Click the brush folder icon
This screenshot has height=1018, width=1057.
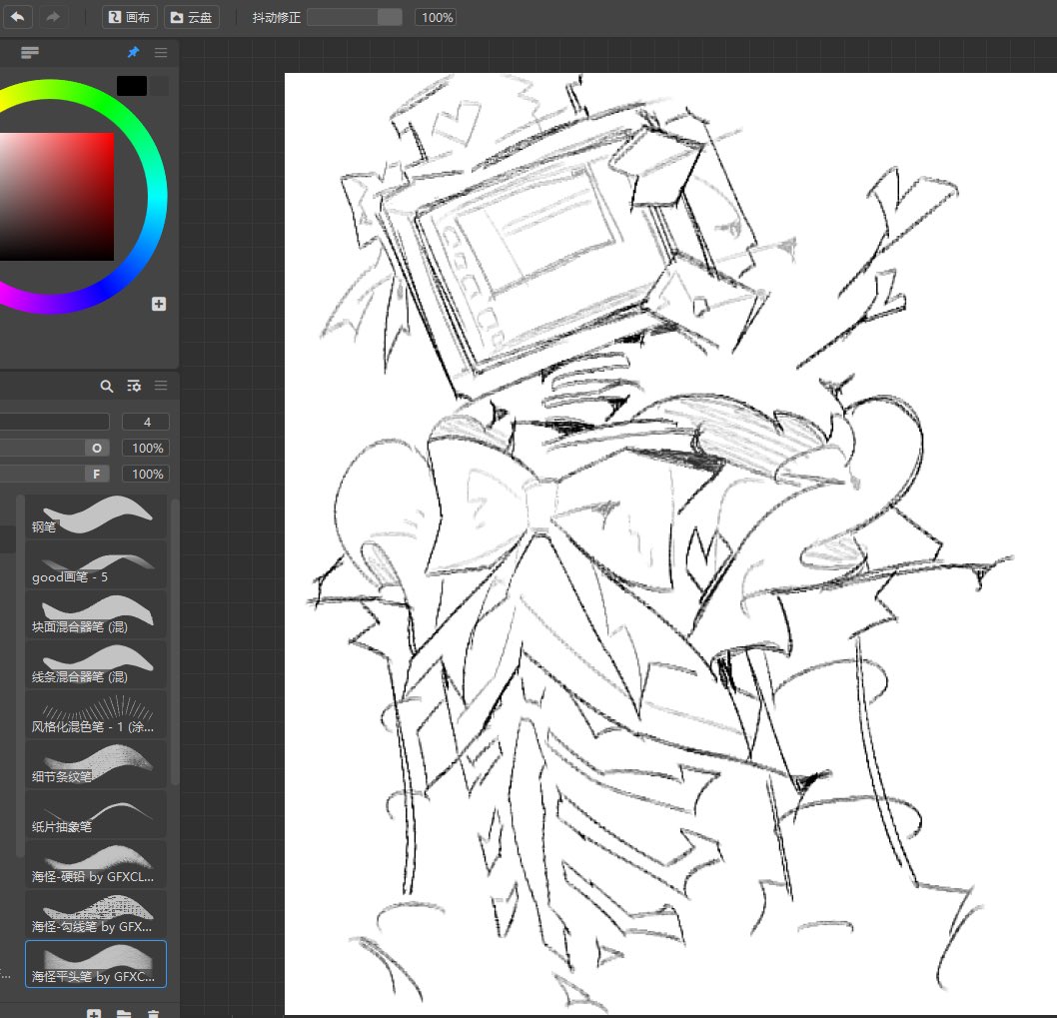123,1013
